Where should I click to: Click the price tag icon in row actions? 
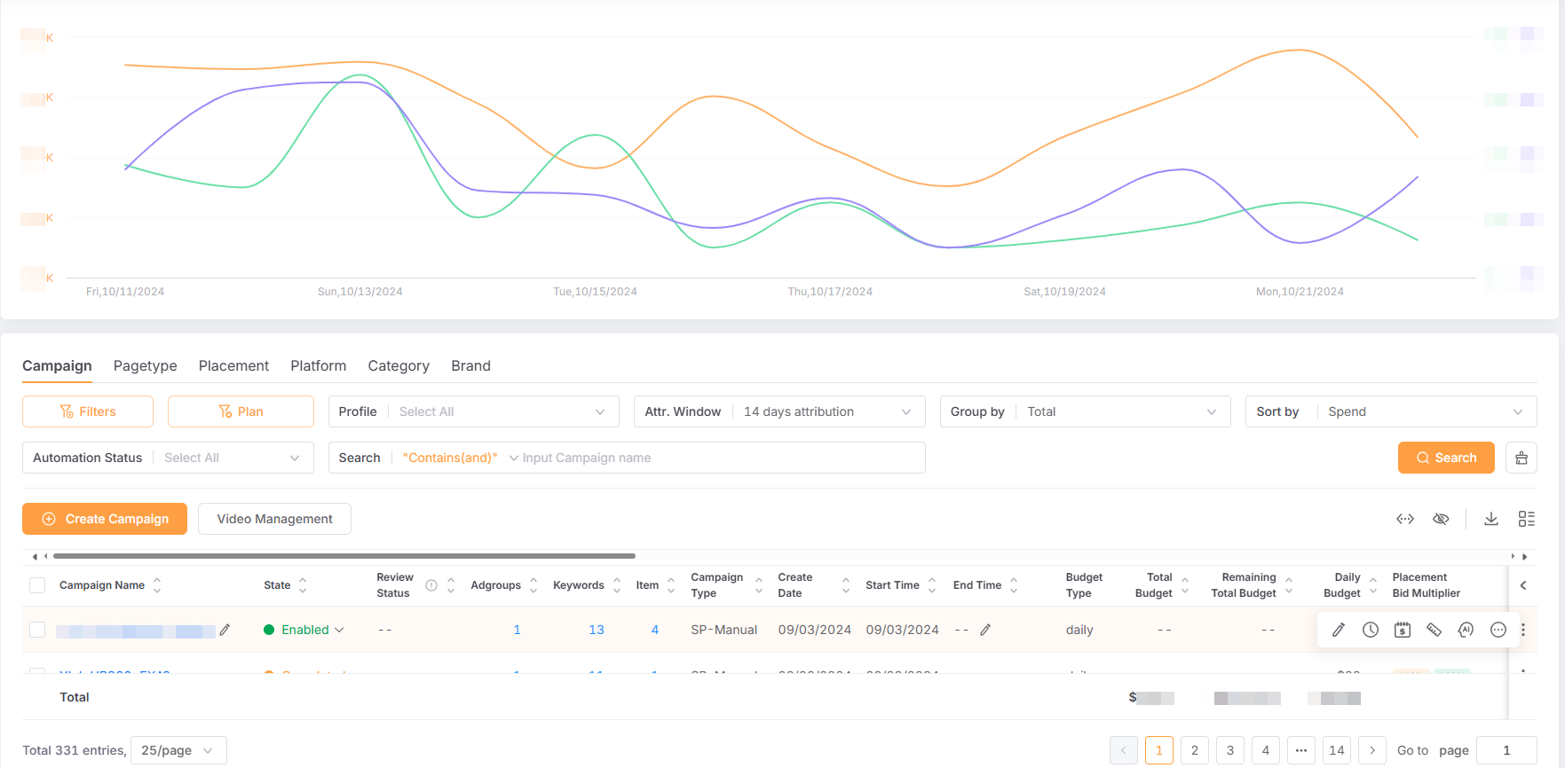pyautogui.click(x=1434, y=630)
